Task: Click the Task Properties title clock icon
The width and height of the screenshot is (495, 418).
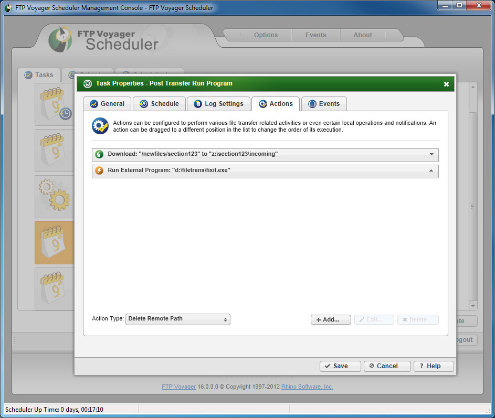Action: click(88, 83)
